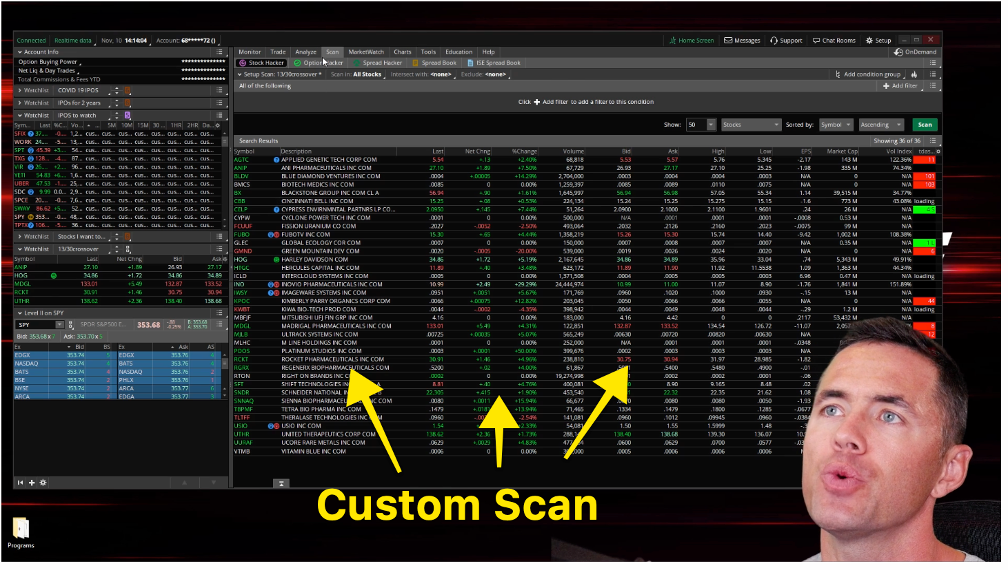The width and height of the screenshot is (1008, 570).
Task: Open left sidebar gear settings
Action: point(43,483)
